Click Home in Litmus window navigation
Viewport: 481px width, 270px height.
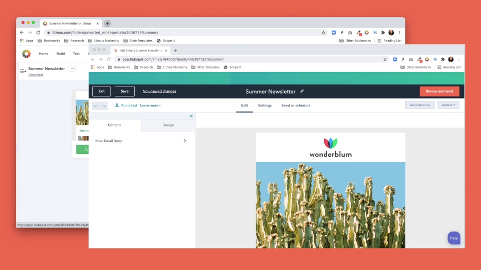[43, 53]
